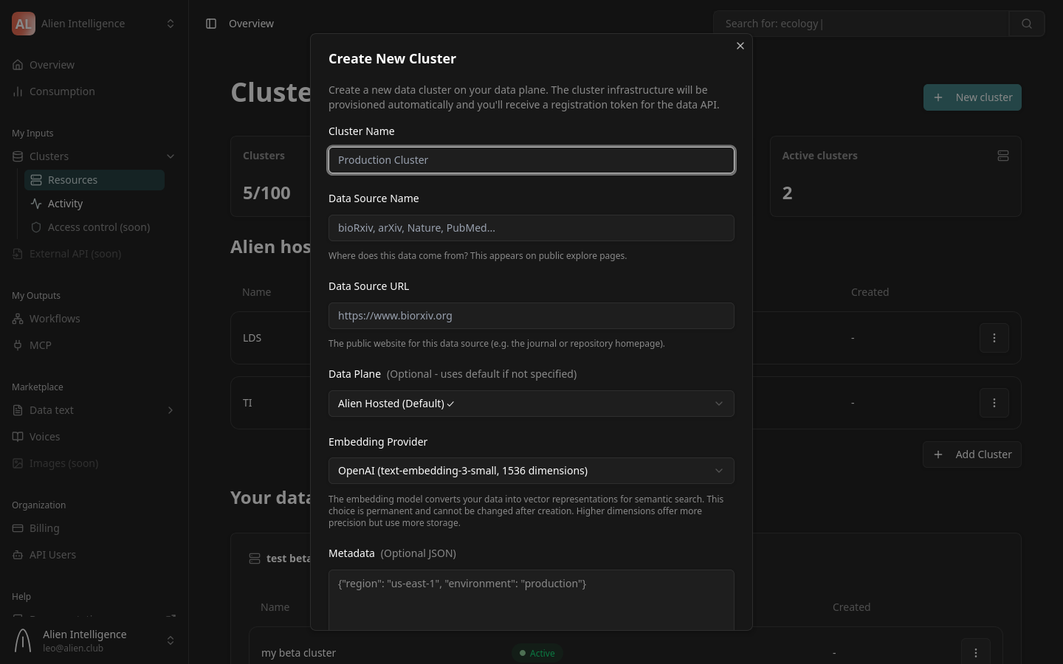1063x664 pixels.
Task: Collapse the Clusters section in sidebar
Action: (171, 156)
